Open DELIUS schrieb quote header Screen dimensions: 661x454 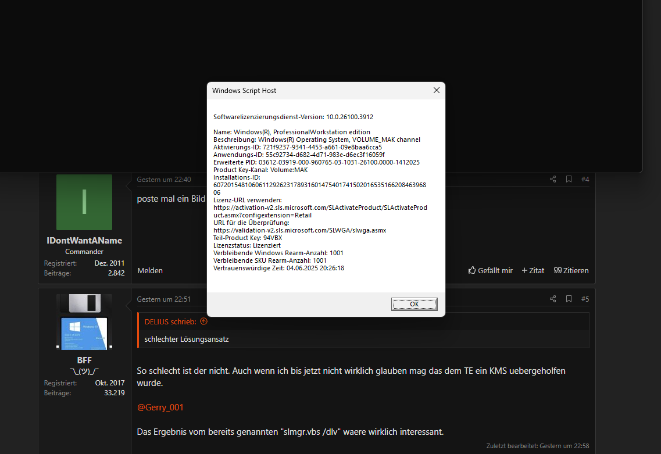(x=170, y=321)
